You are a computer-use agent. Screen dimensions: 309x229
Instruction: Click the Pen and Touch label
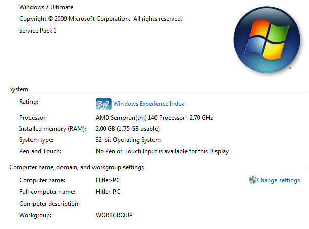(x=40, y=151)
